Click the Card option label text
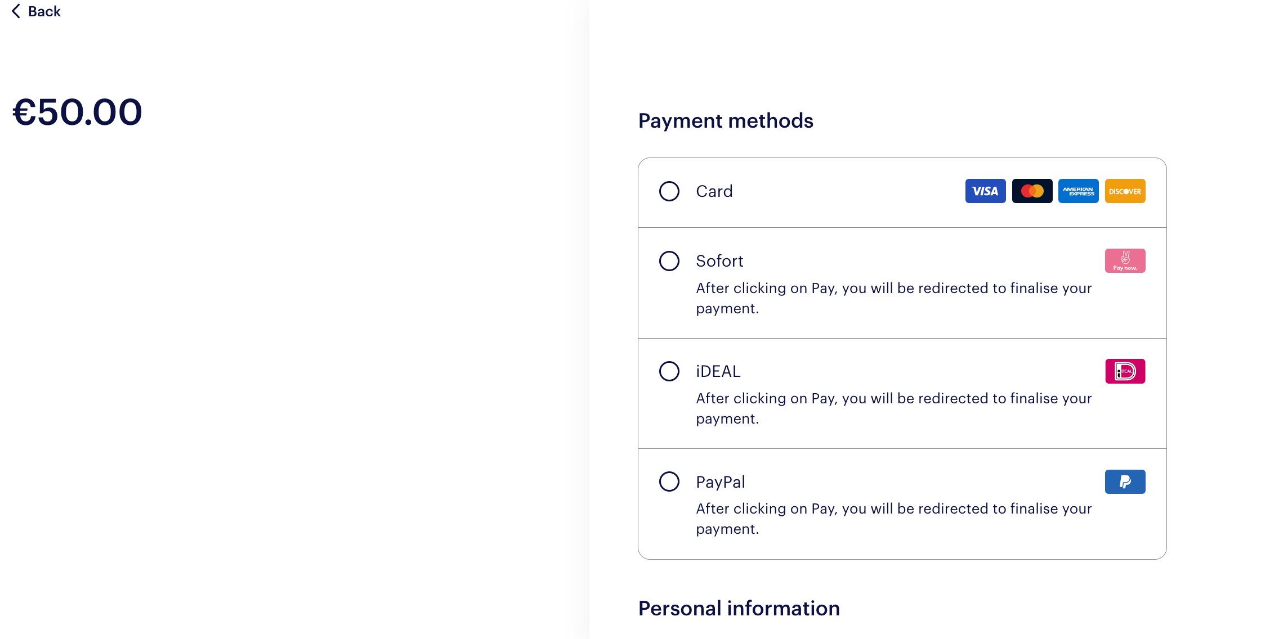Screen dimensions: 1261x639 tap(714, 191)
